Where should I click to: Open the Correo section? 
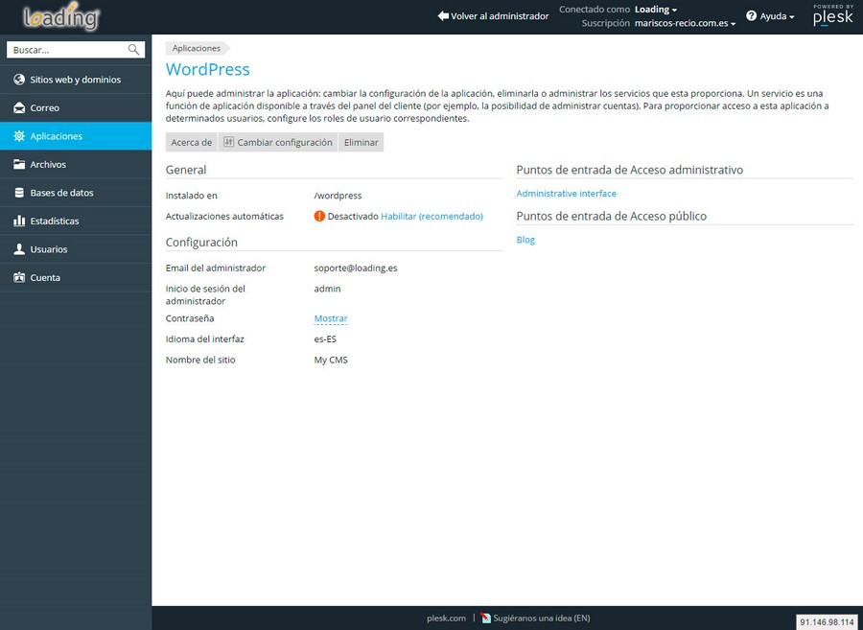click(x=76, y=107)
